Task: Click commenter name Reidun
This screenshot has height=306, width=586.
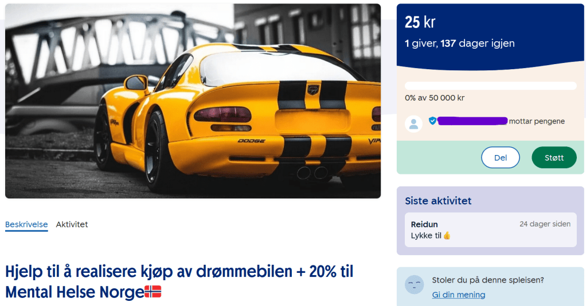Action: click(424, 224)
